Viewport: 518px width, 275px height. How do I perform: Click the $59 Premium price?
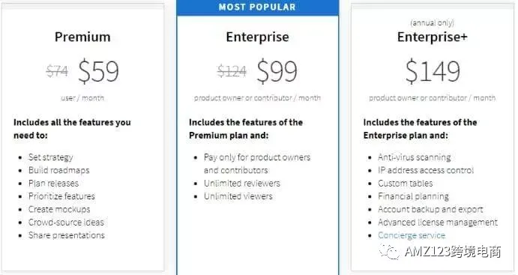pos(98,71)
